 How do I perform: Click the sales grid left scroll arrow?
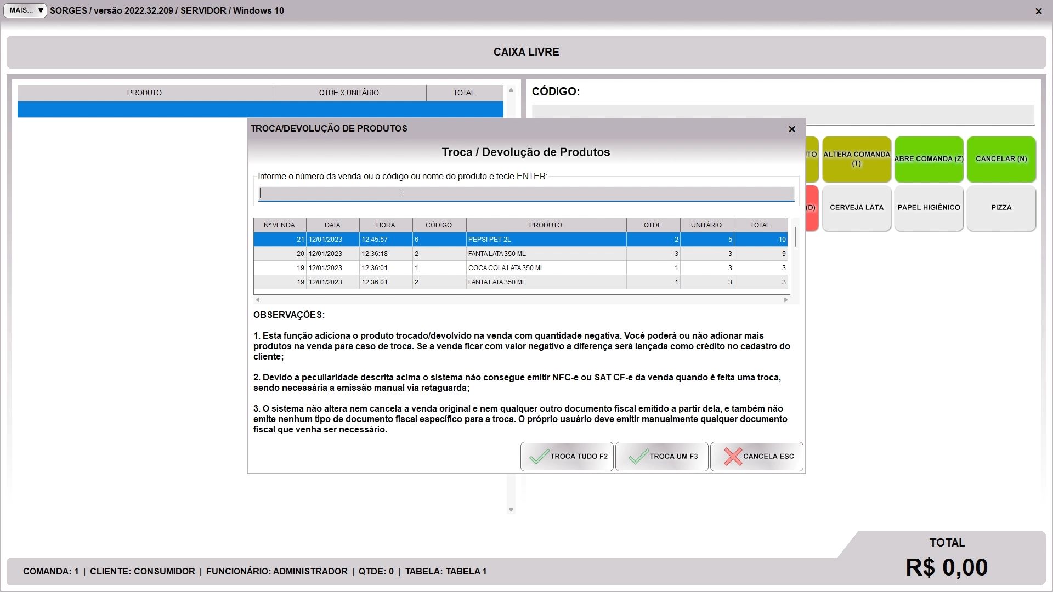click(x=258, y=300)
